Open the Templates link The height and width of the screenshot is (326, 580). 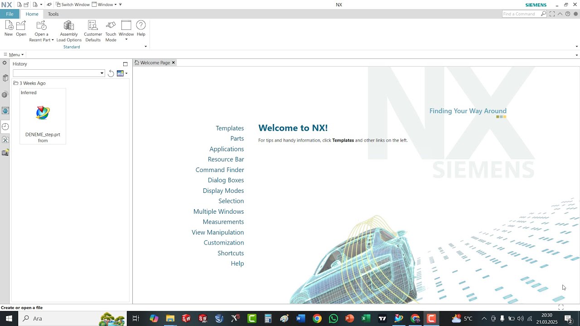click(x=230, y=128)
